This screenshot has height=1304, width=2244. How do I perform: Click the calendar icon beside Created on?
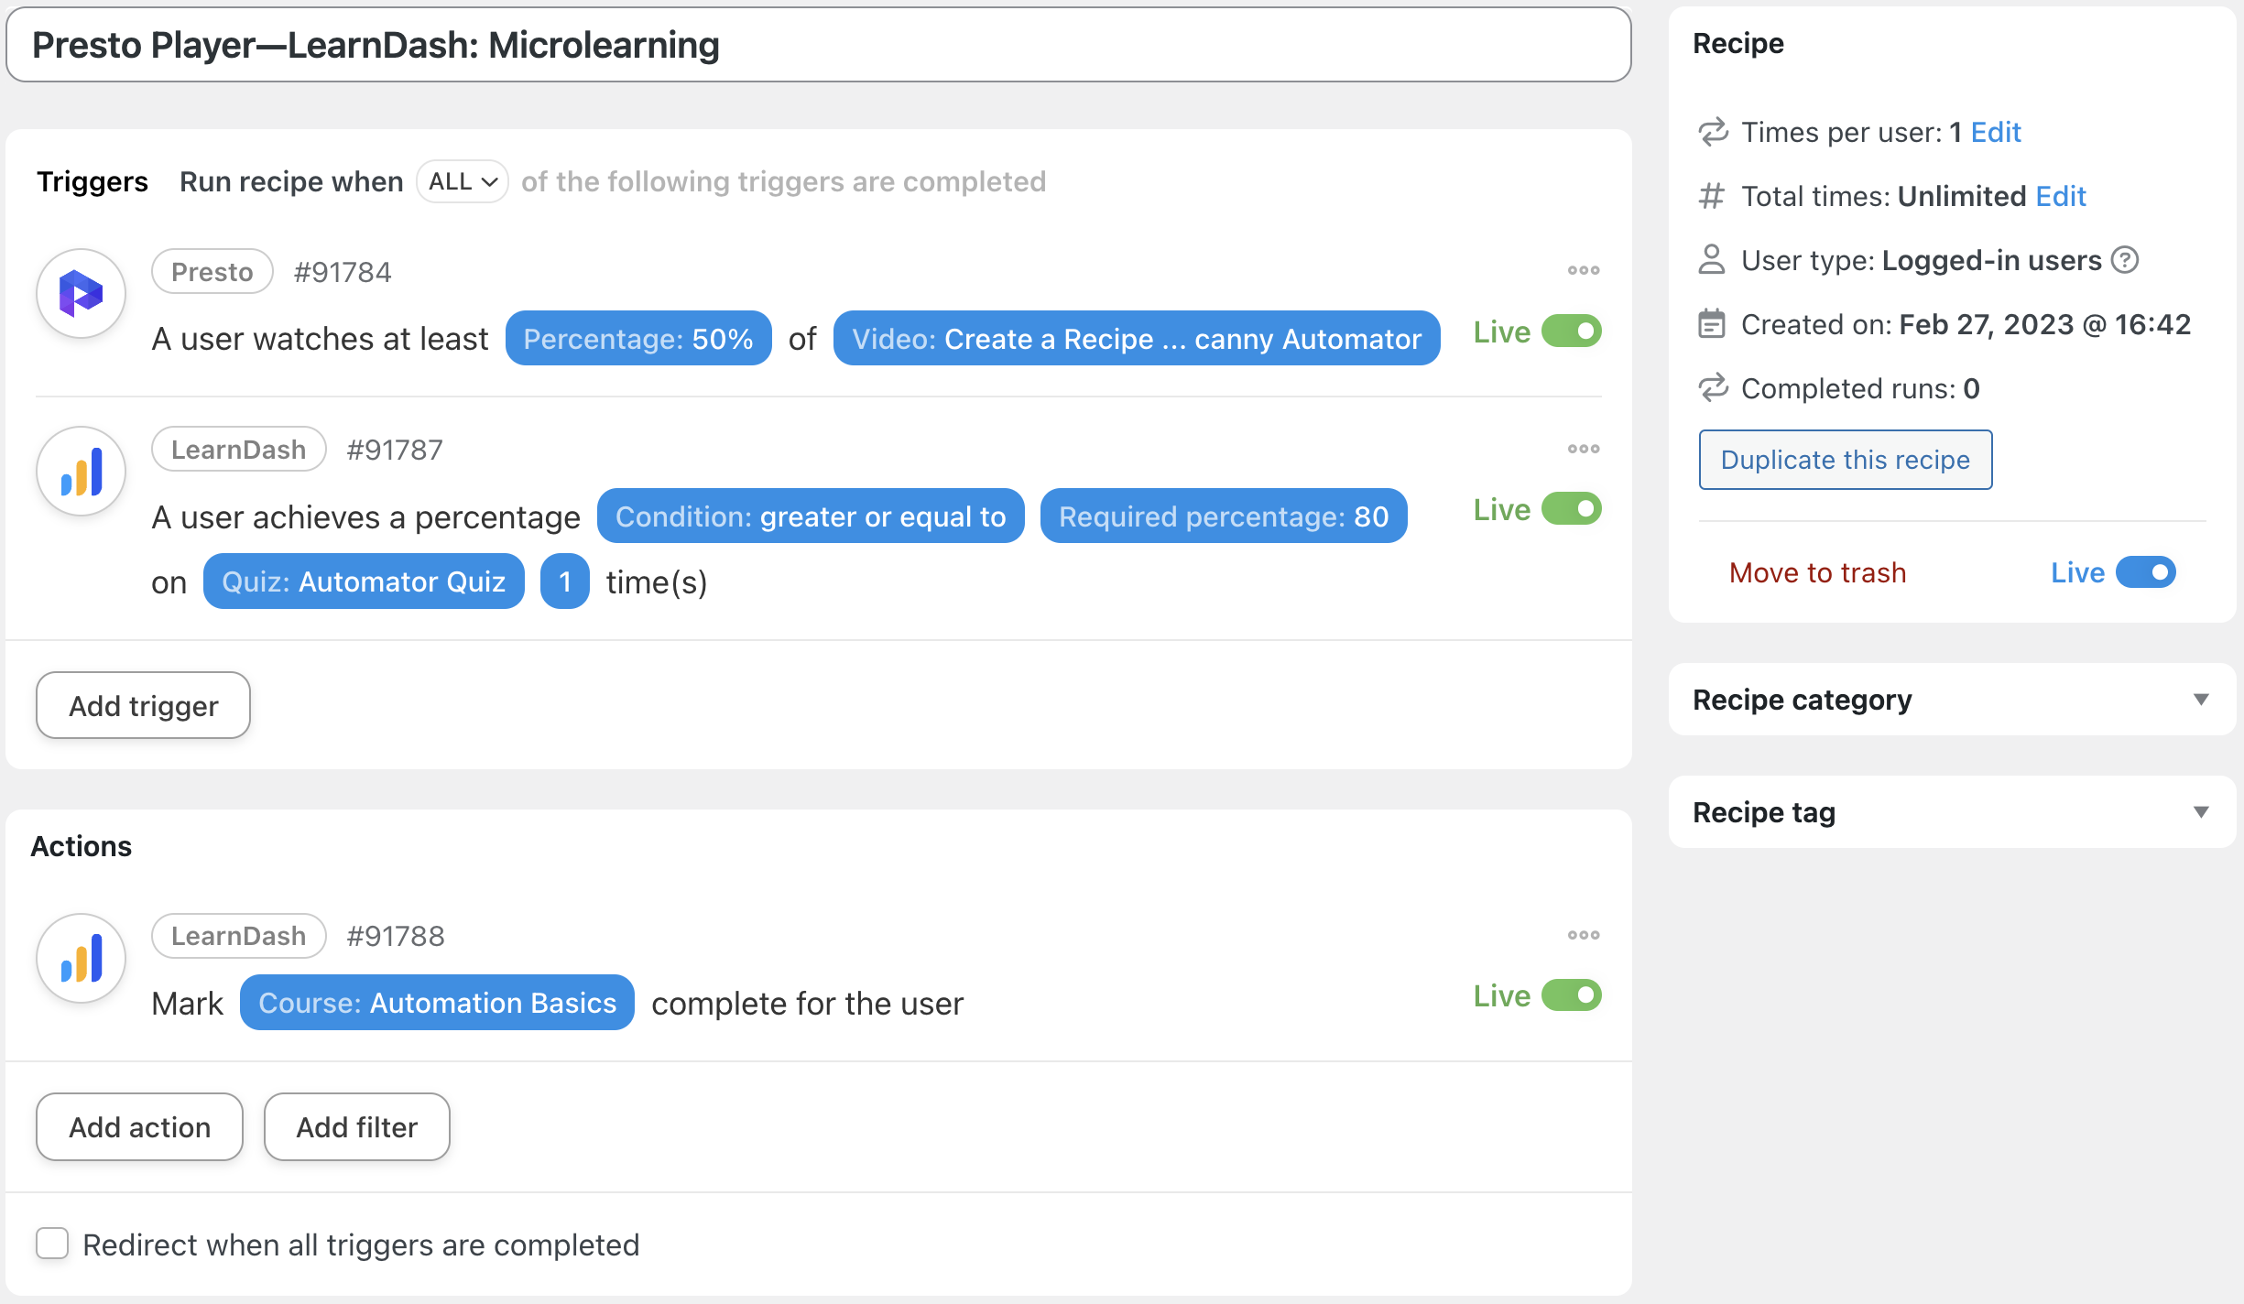pos(1712,323)
